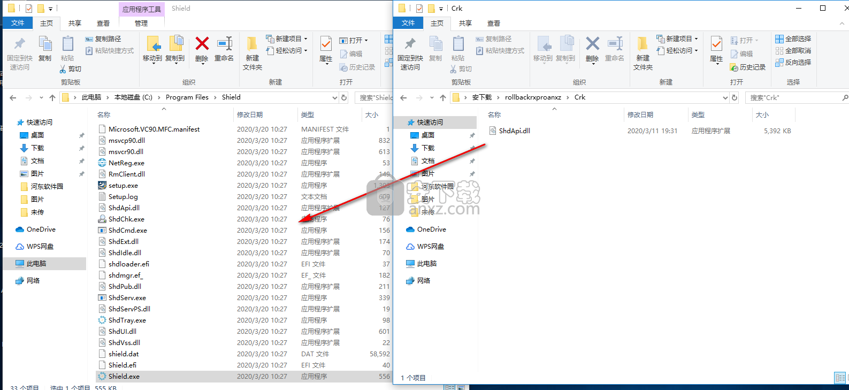The height and width of the screenshot is (390, 849).
Task: Create new folder in Crk window
Action: [643, 53]
